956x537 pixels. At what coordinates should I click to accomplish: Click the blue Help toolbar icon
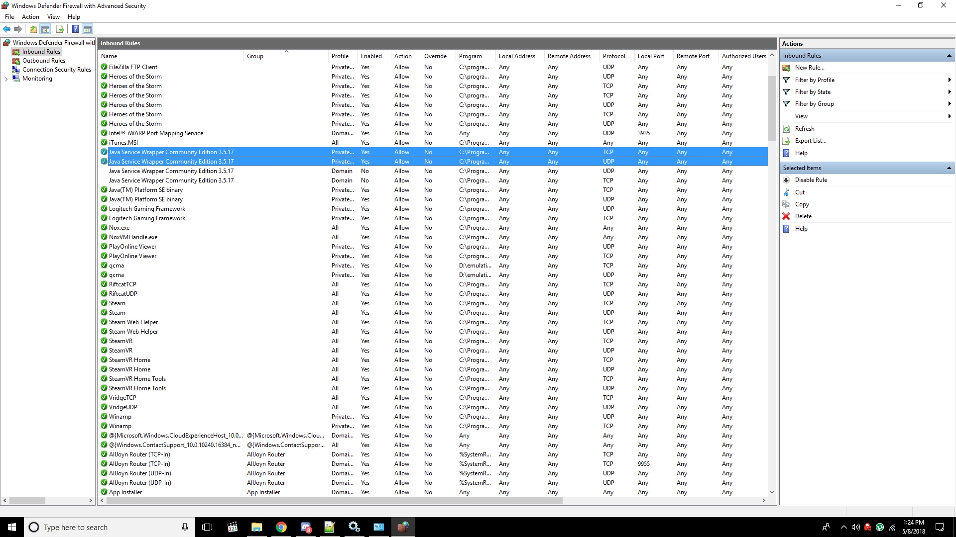pos(75,29)
